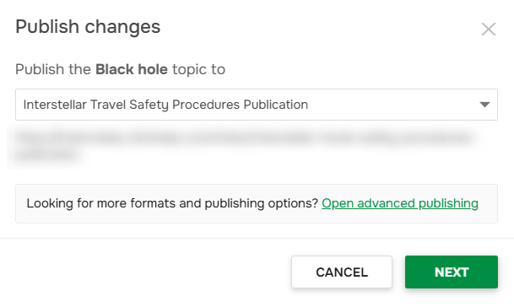
Task: Click the Open advanced publishing link
Action: (400, 203)
